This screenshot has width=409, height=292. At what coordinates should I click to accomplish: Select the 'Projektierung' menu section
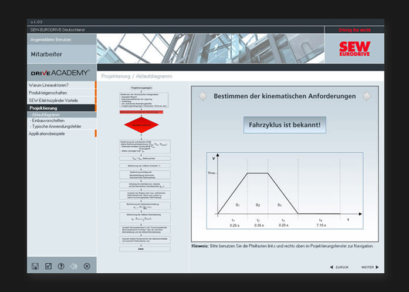pos(62,108)
